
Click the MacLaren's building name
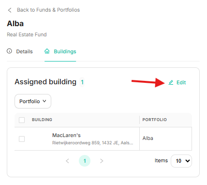[x=66, y=135]
